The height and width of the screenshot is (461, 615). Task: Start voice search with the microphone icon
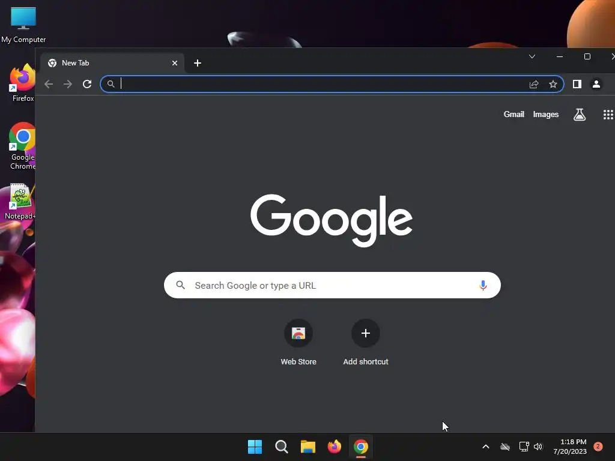[x=483, y=285]
